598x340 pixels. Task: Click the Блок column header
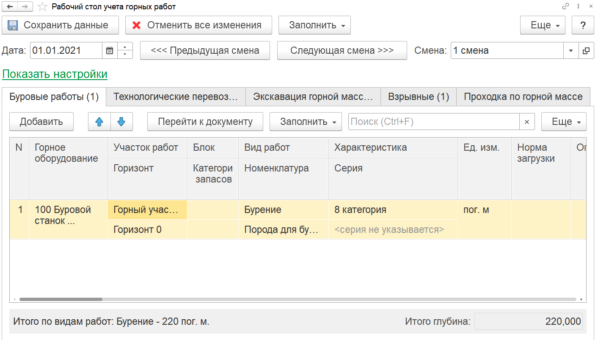213,148
